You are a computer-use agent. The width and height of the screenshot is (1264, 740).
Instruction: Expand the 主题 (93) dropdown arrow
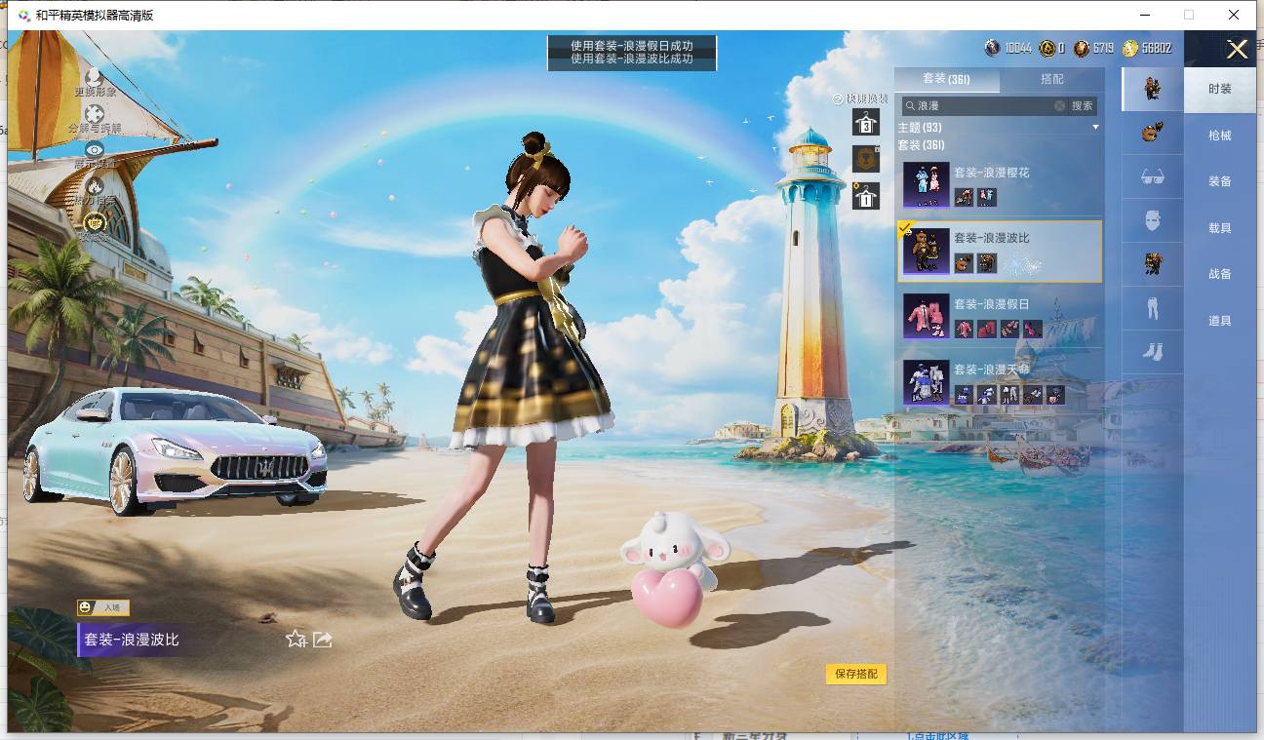tap(1094, 128)
